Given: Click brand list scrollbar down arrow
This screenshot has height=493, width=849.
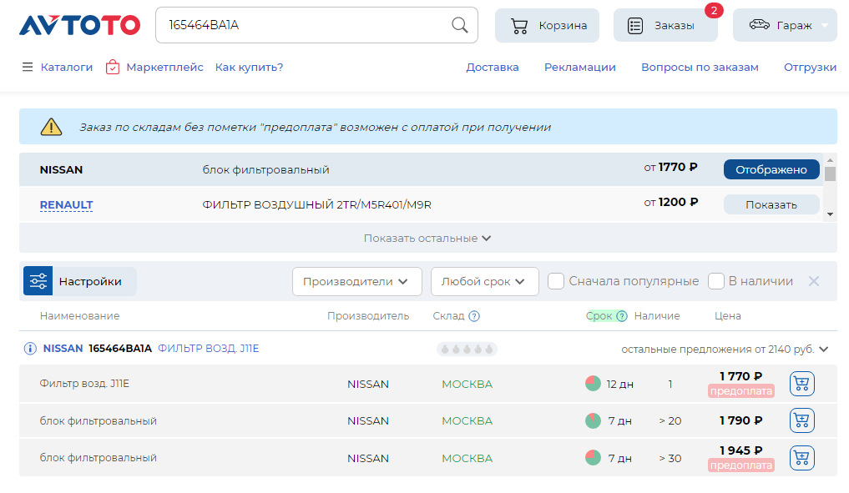Looking at the screenshot, I should [830, 214].
